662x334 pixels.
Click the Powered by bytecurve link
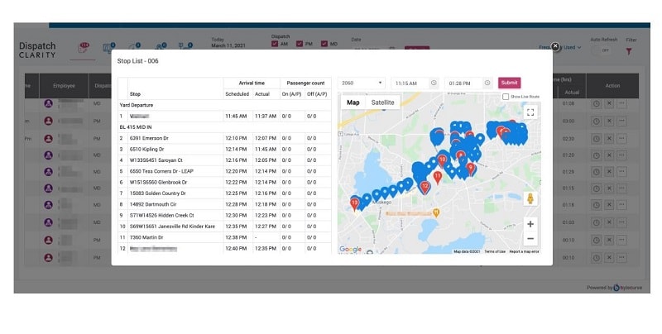[614, 288]
